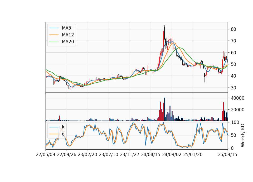Viewport: 253px width, 182px height.
Task: Click the 25/01/20 date tick label
Action: coord(193,155)
